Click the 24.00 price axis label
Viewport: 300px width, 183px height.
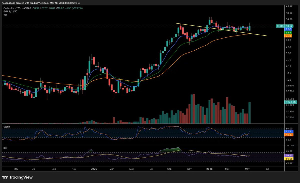289,5
